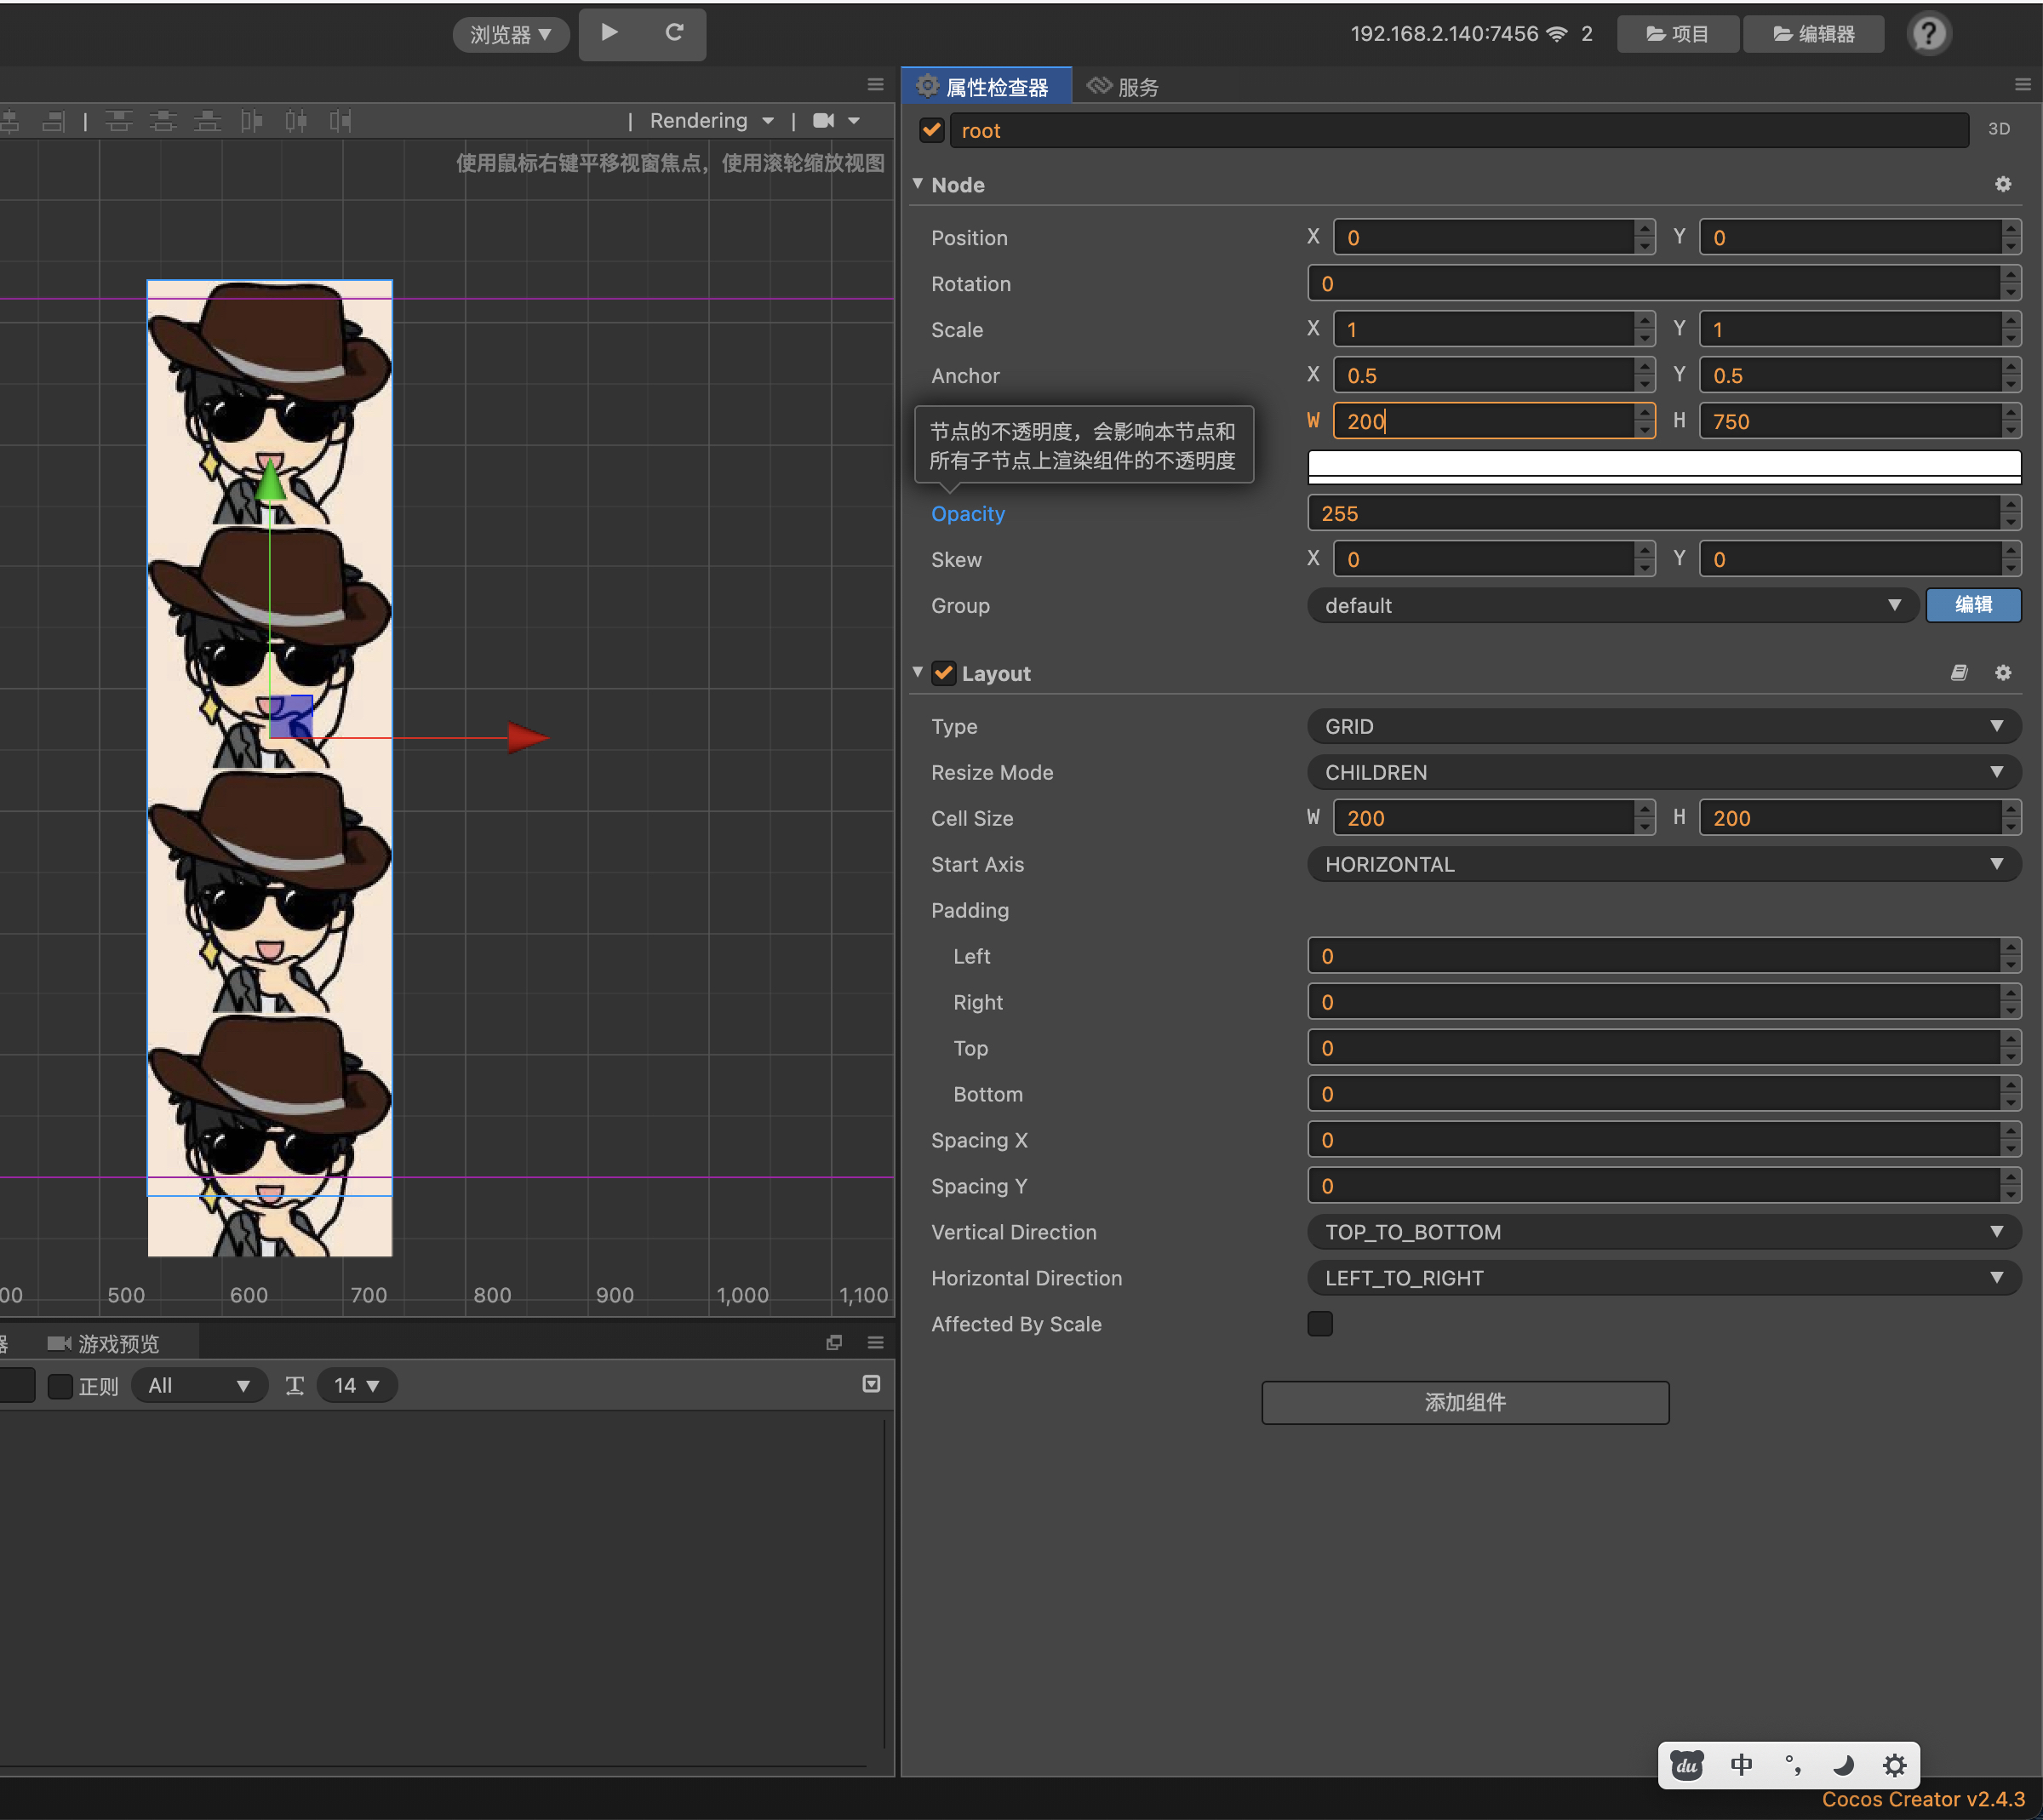
Task: Open Layout component help document icon
Action: tap(1959, 673)
